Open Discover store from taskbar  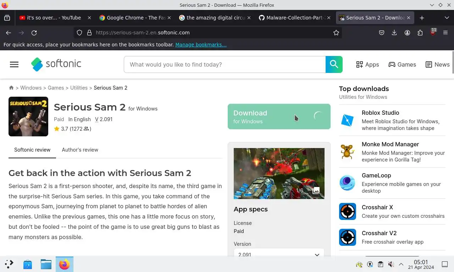coord(28,264)
